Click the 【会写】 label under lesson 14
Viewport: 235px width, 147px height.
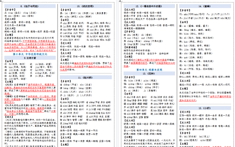[184, 22]
